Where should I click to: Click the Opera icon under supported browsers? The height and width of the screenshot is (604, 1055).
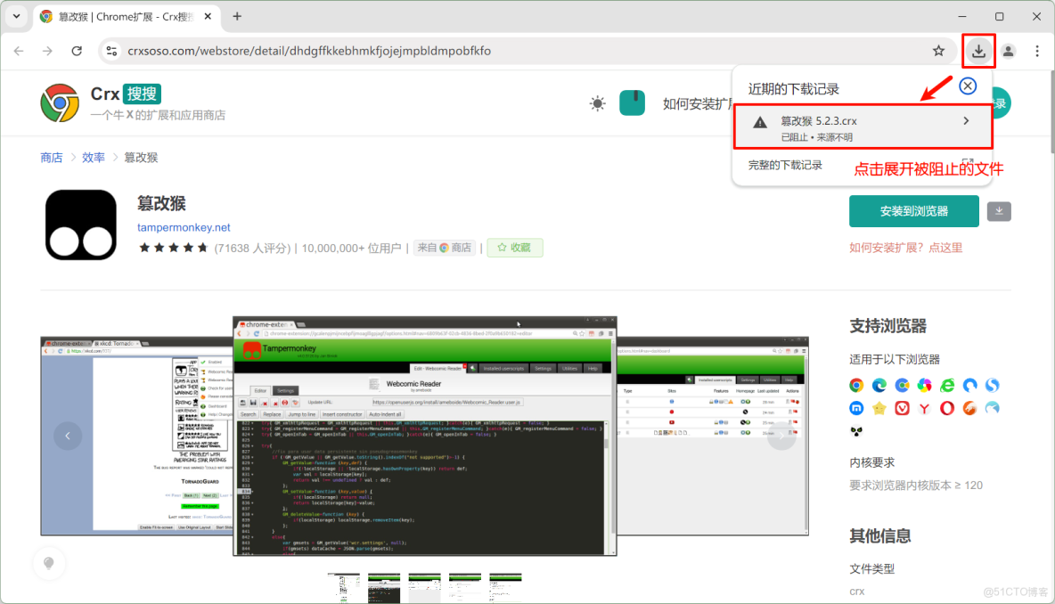(946, 408)
